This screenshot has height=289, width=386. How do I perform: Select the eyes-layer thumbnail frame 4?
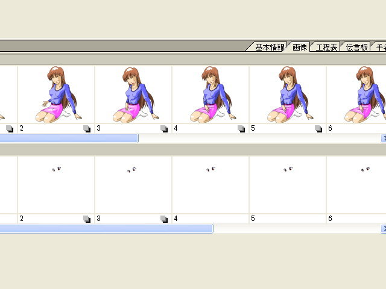tap(210, 185)
